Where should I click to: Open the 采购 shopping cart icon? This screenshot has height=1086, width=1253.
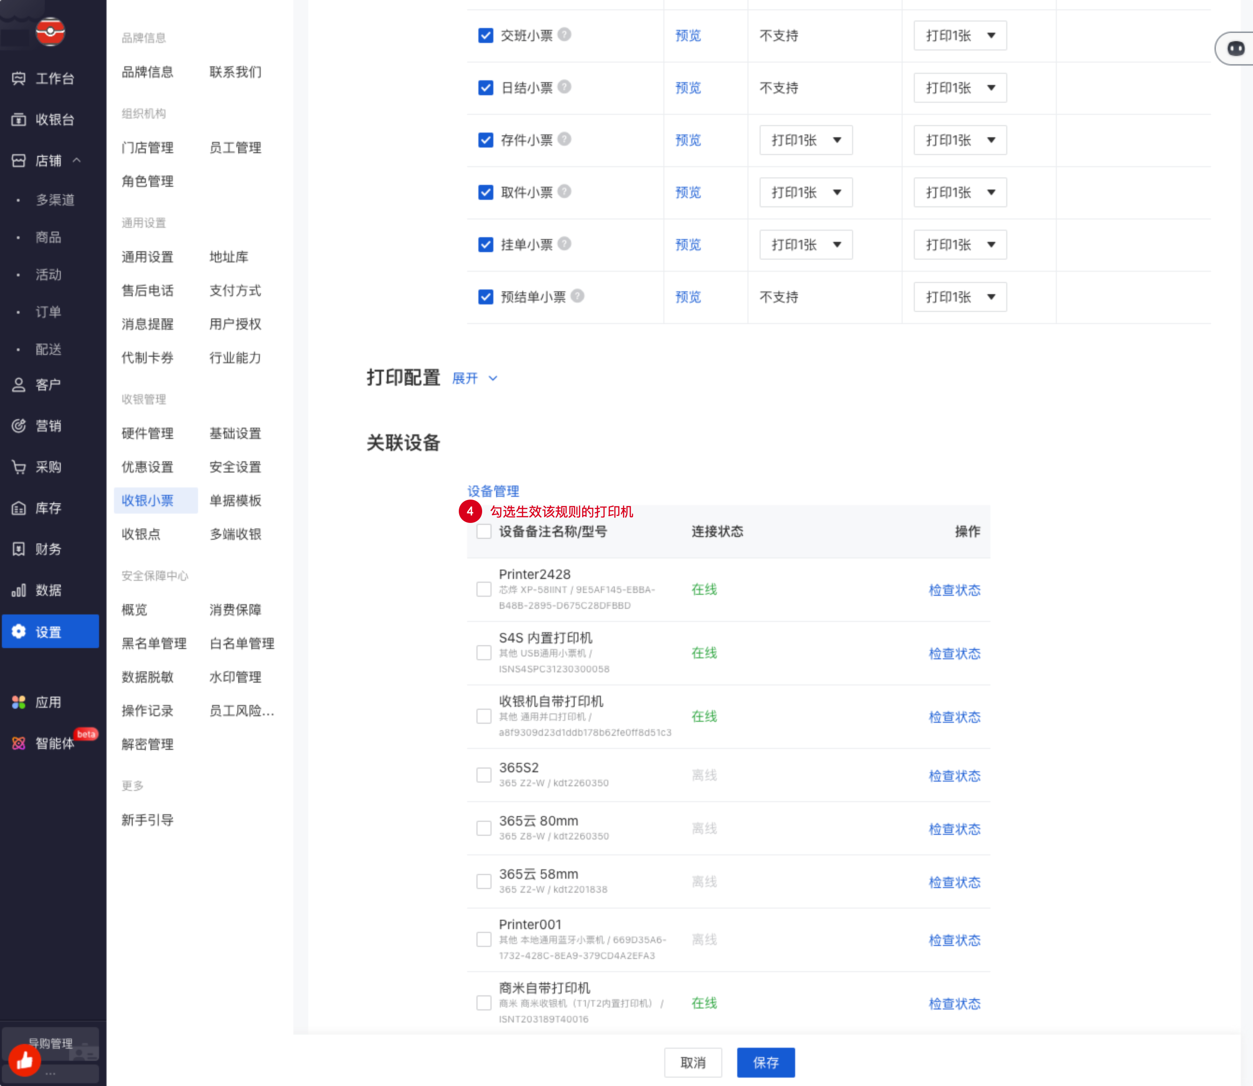click(x=19, y=466)
